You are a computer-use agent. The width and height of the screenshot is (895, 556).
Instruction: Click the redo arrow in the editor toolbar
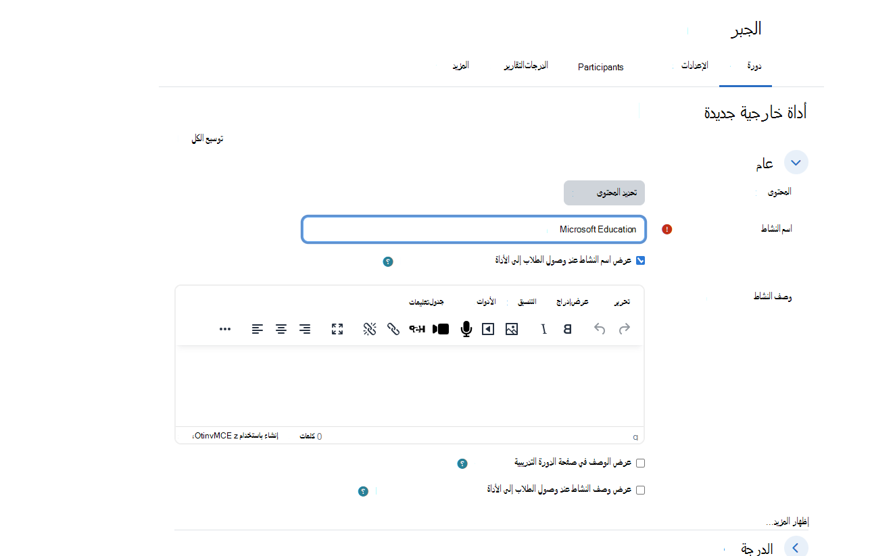click(x=625, y=329)
